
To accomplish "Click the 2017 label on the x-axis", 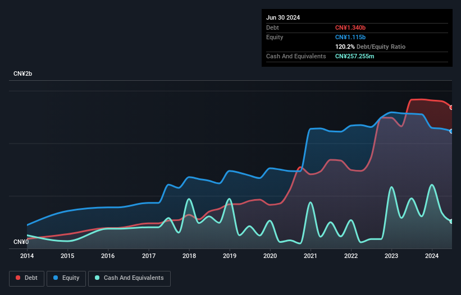I will (x=149, y=256).
